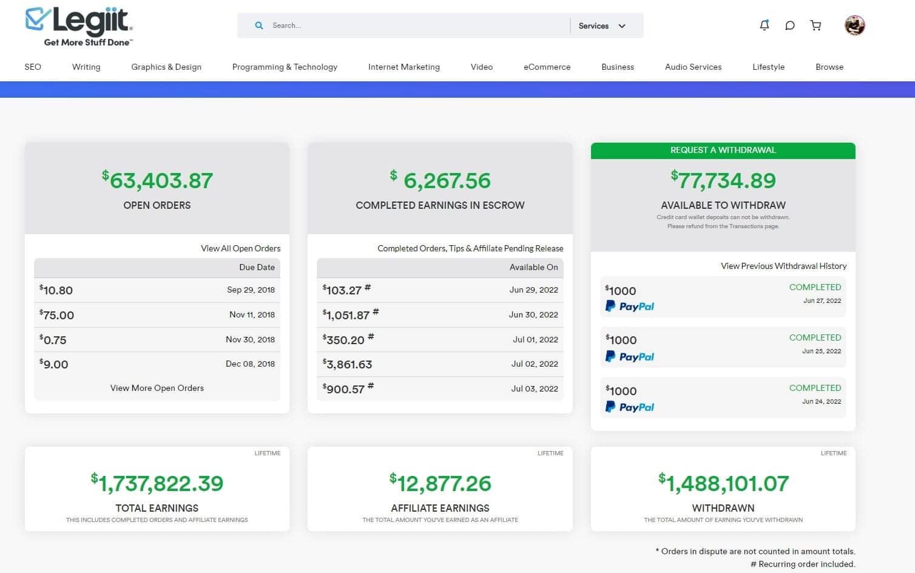Click the profile avatar picture
Screen dimensions: 915x573
point(855,25)
